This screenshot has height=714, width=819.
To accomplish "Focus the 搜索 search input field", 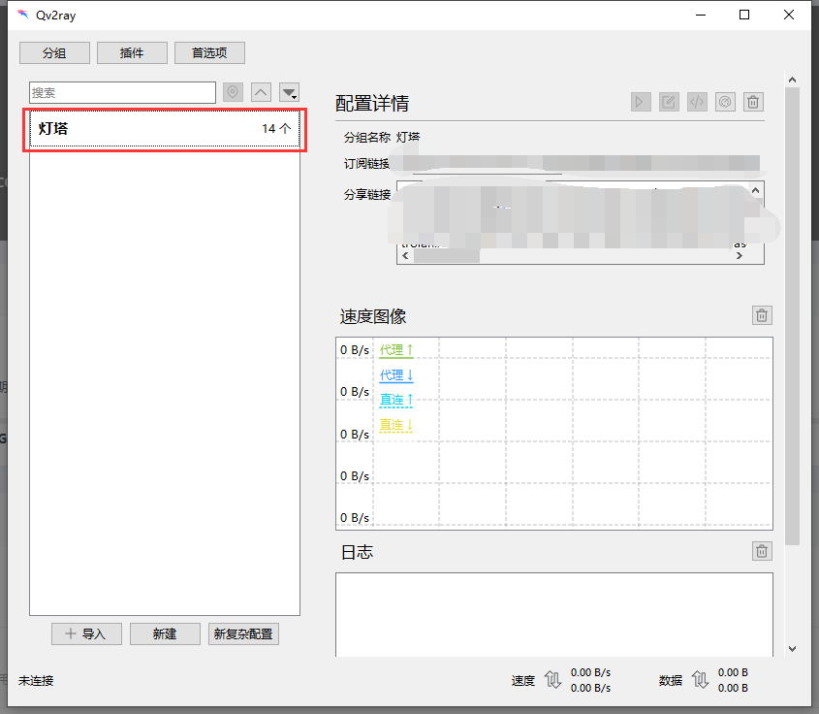I will click(122, 92).
